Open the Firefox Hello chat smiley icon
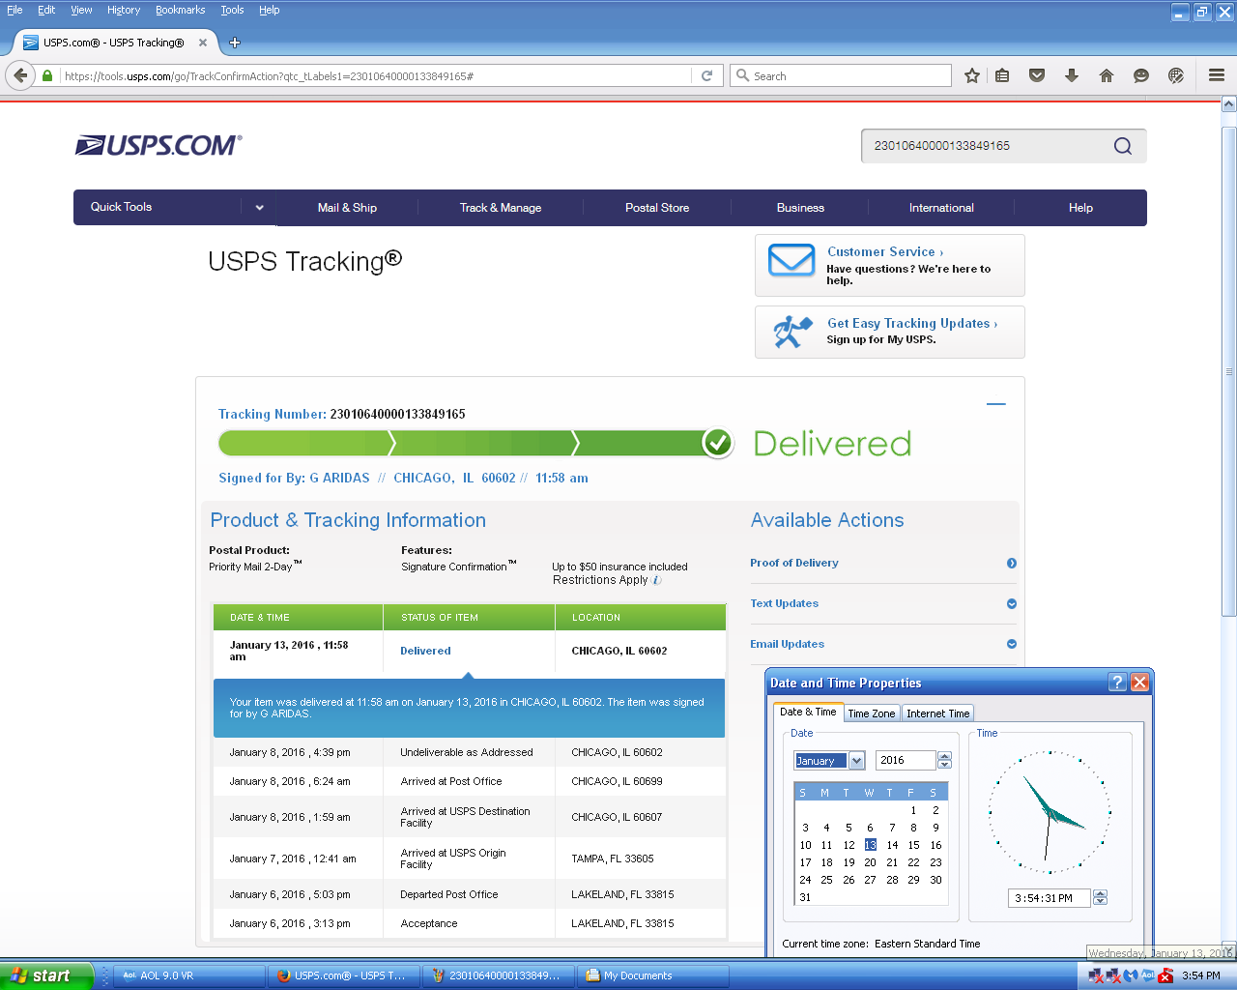This screenshot has height=990, width=1237. (1141, 75)
